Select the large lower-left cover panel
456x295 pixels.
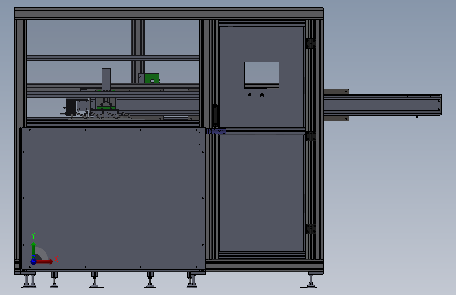click(113, 199)
